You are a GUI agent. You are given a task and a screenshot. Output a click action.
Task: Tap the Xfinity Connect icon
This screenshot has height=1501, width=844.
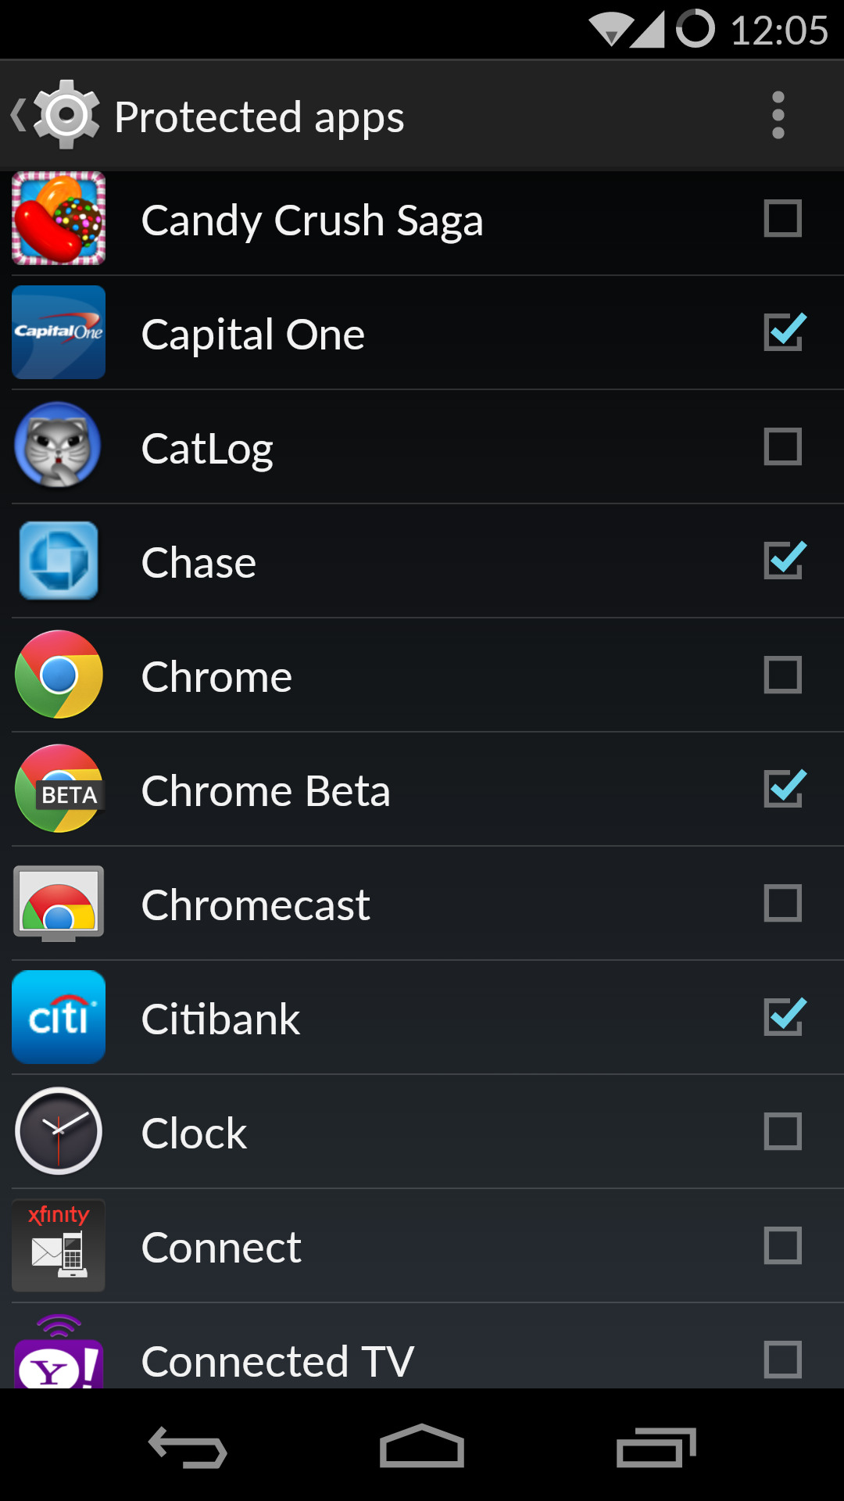[x=59, y=1245]
